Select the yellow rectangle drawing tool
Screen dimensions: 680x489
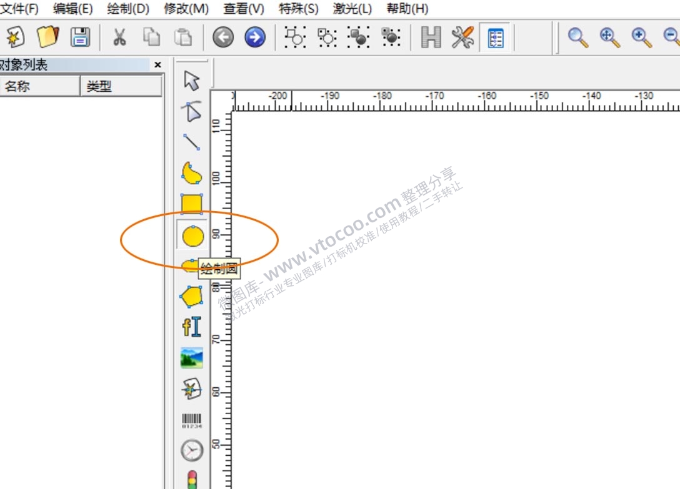pyautogui.click(x=192, y=204)
